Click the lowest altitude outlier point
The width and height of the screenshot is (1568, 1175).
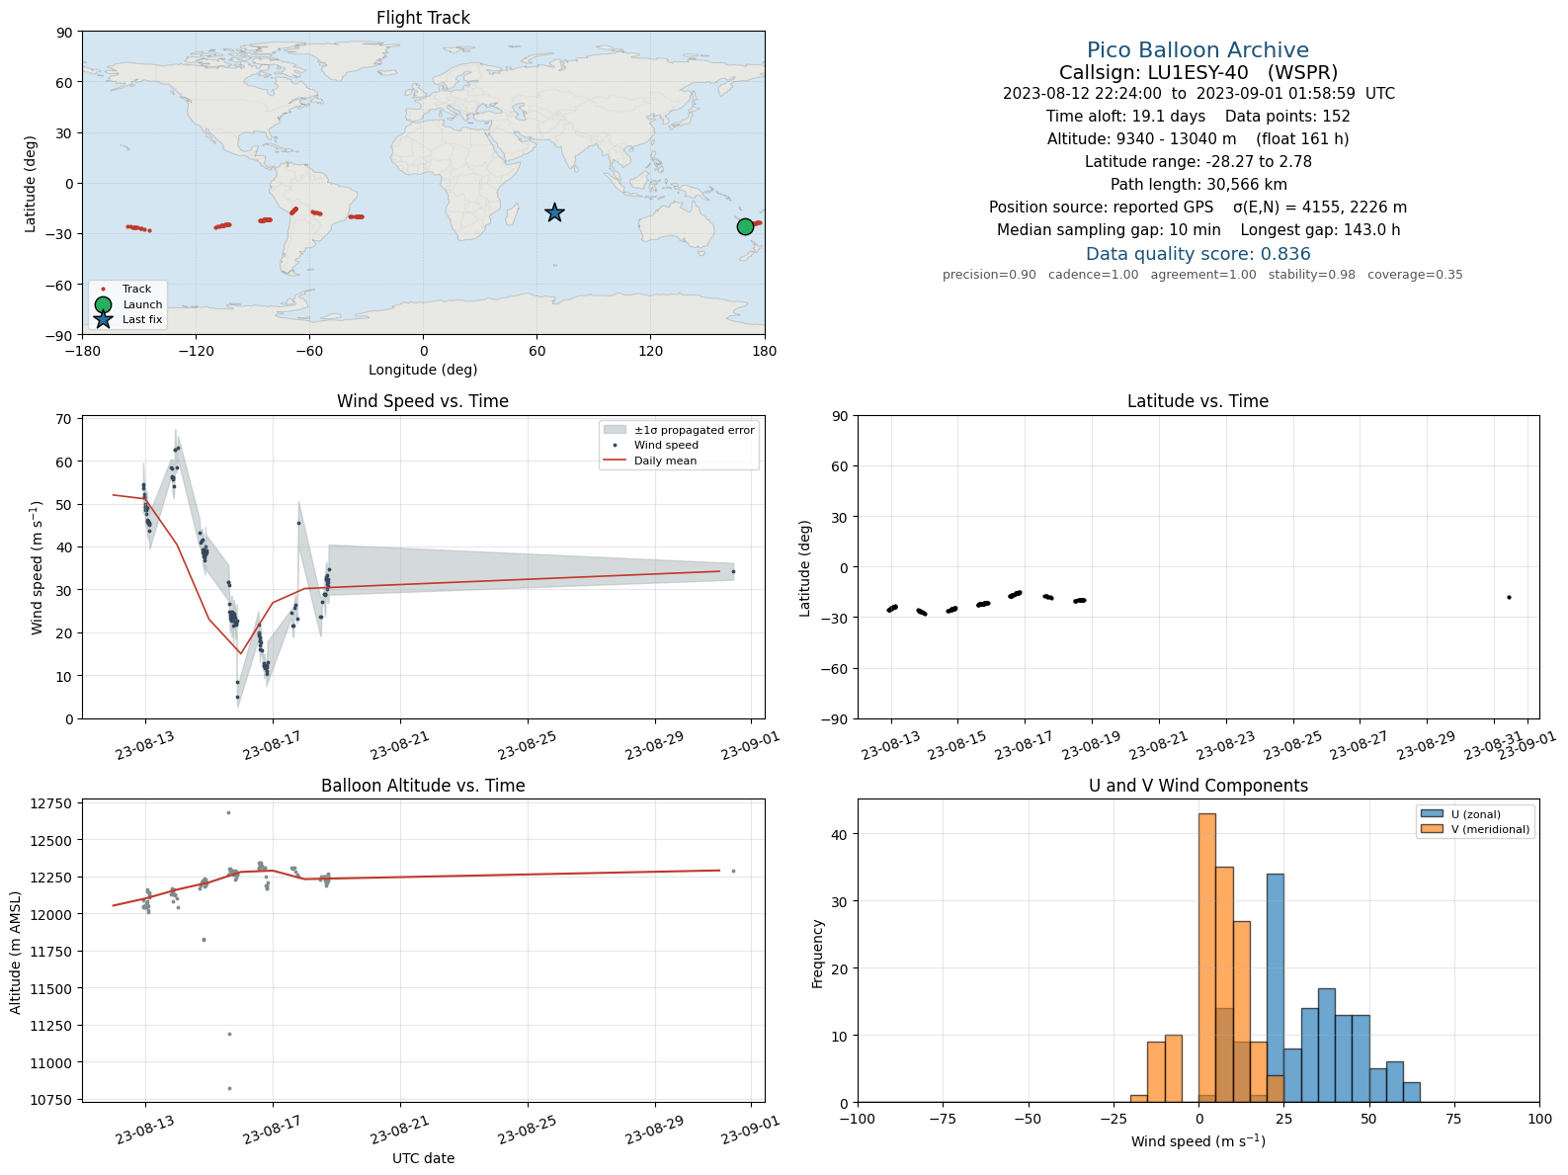click(229, 1088)
